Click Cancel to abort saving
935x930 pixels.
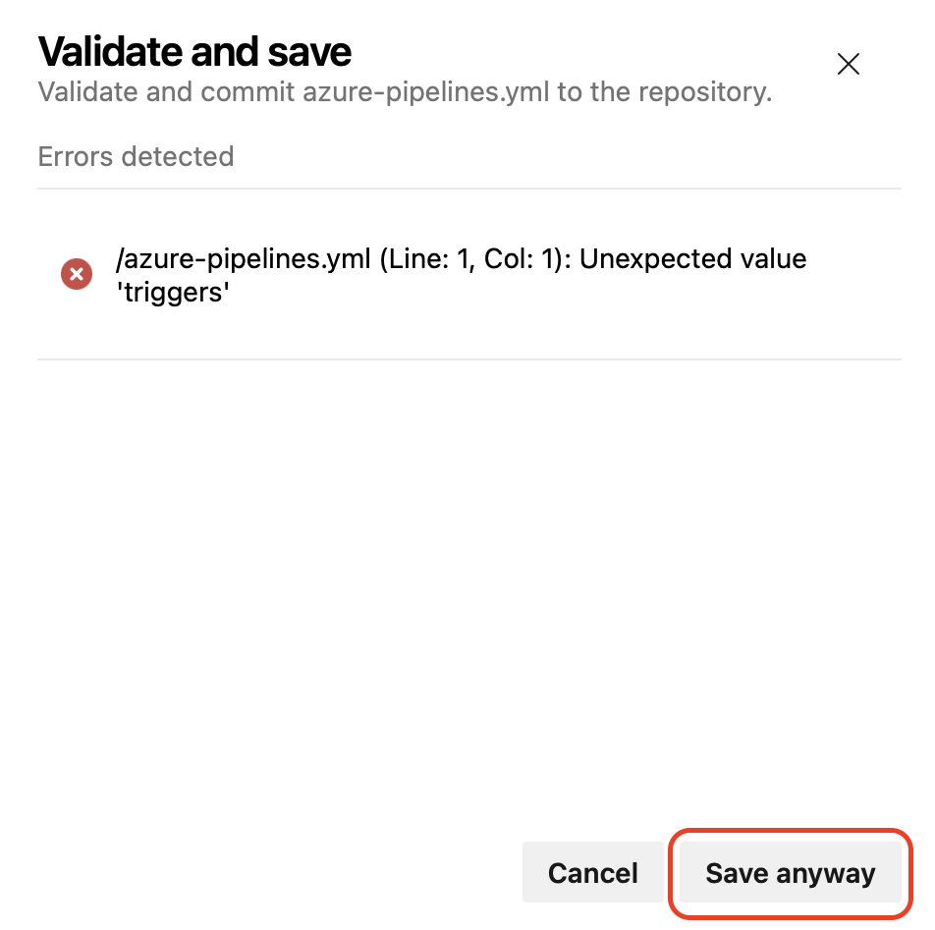pyautogui.click(x=592, y=872)
